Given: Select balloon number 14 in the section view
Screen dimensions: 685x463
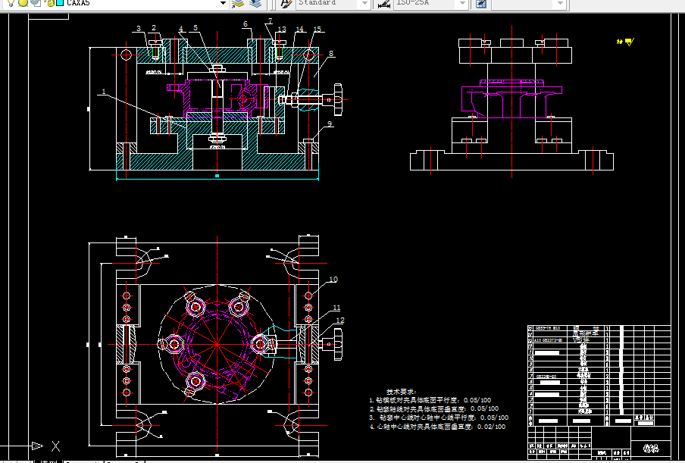Looking at the screenshot, I should [299, 30].
